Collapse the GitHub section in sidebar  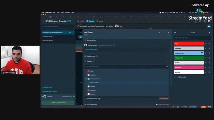point(42,96)
